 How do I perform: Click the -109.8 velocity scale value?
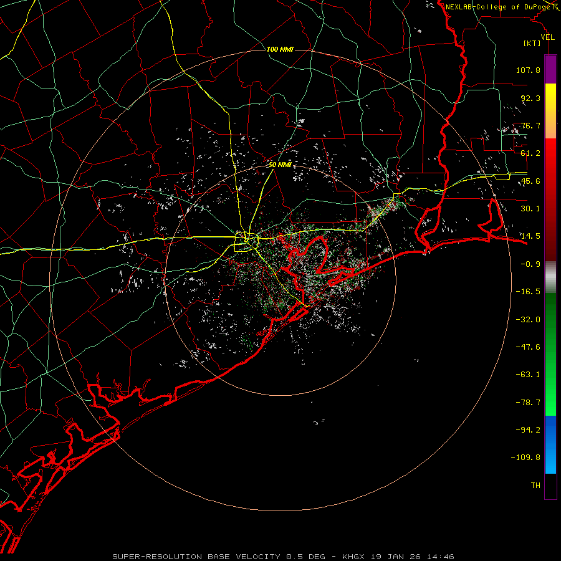526,458
